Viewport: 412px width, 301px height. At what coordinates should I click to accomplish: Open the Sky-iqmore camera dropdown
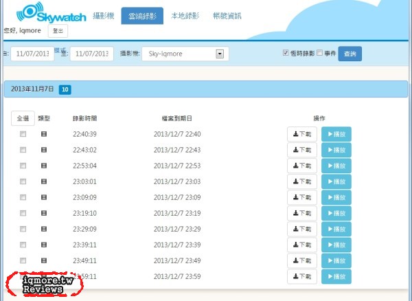(x=185, y=54)
